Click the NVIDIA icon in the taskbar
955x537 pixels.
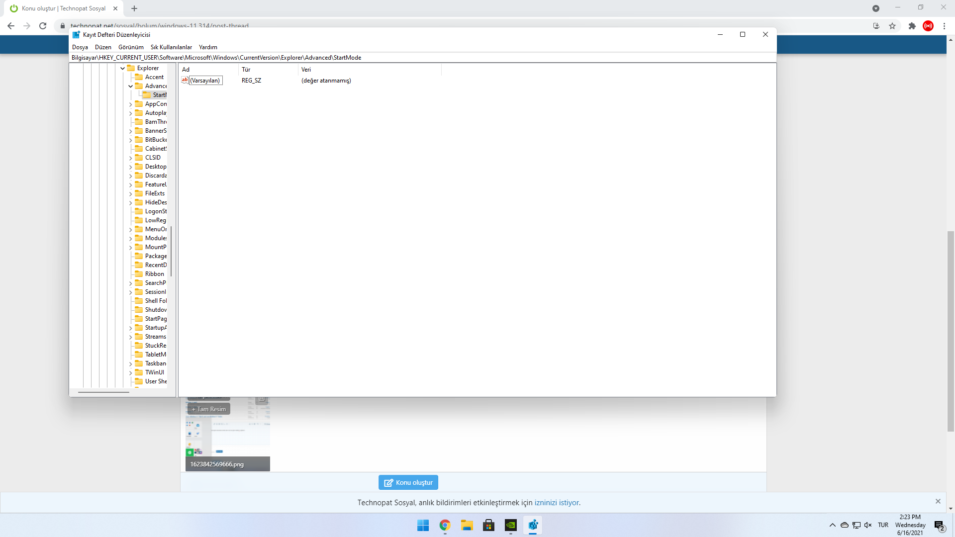coord(511,525)
